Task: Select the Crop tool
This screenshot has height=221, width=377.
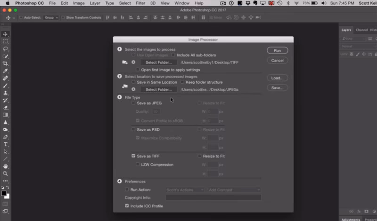Action: click(5, 63)
